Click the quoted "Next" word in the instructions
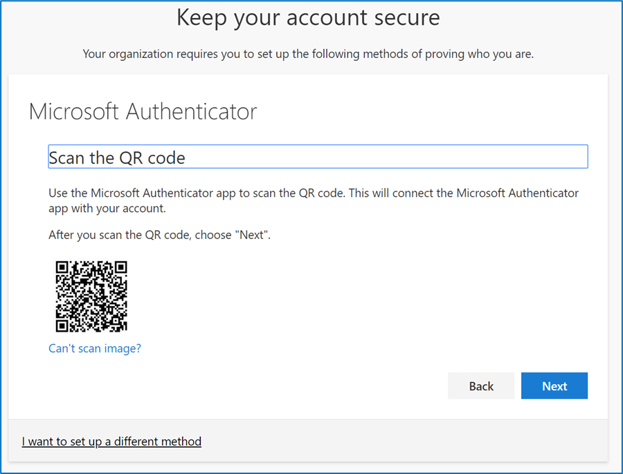623x474 pixels. coord(252,235)
